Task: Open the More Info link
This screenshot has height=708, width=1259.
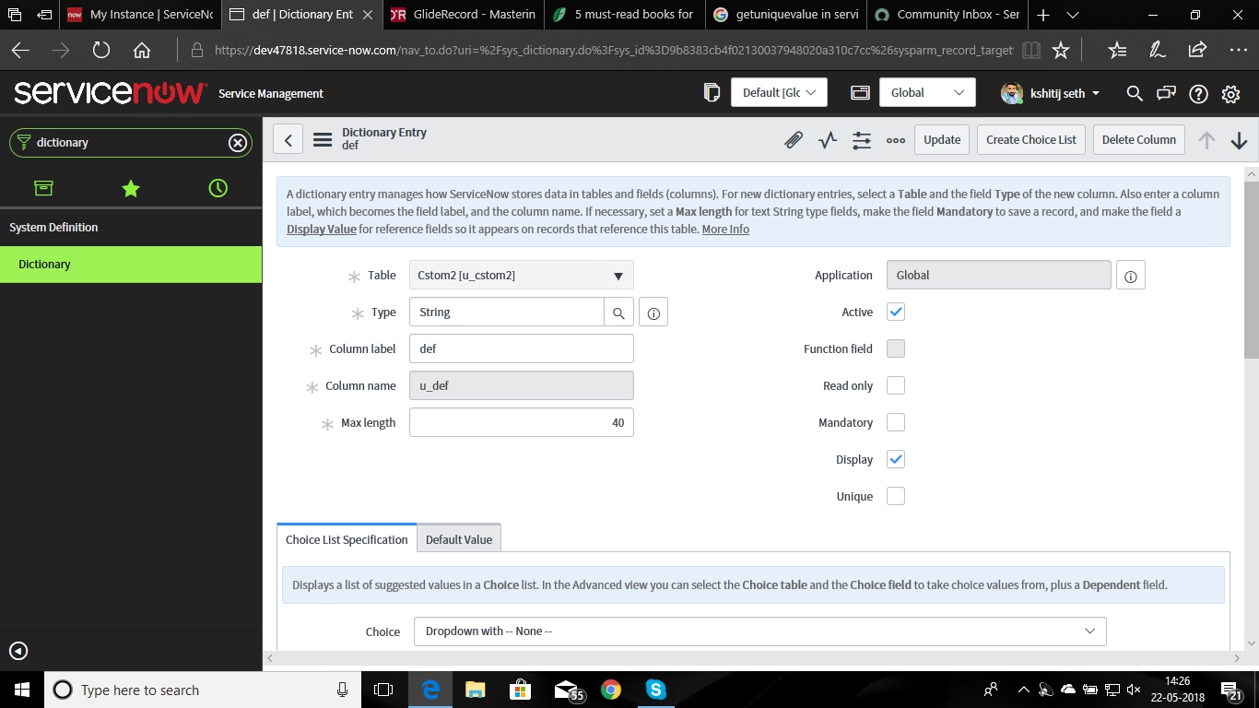Action: 725,229
